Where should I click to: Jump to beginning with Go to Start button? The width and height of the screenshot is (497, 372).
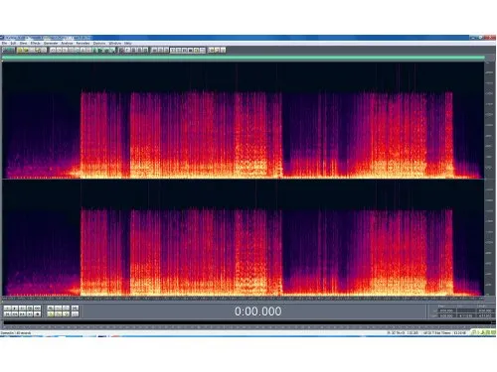[x=7, y=314]
